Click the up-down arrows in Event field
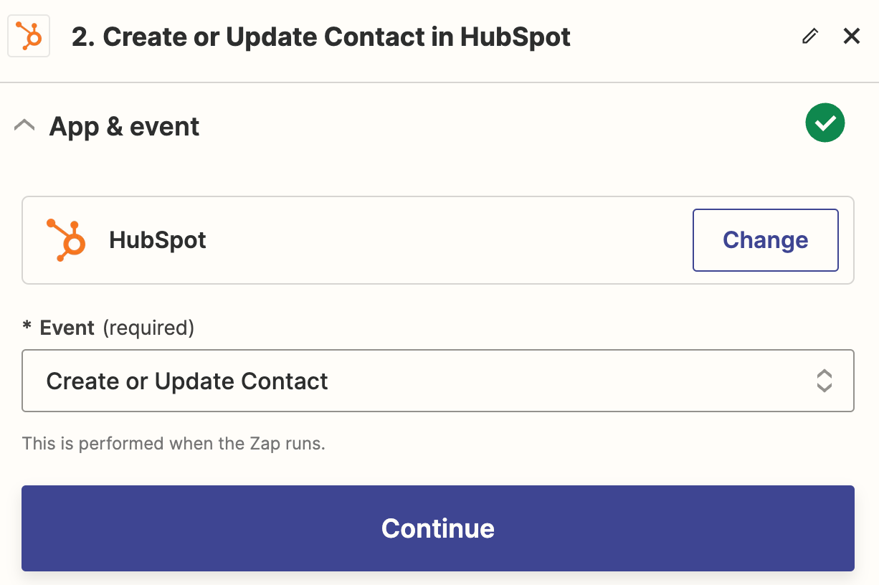The width and height of the screenshot is (879, 585). coord(825,381)
